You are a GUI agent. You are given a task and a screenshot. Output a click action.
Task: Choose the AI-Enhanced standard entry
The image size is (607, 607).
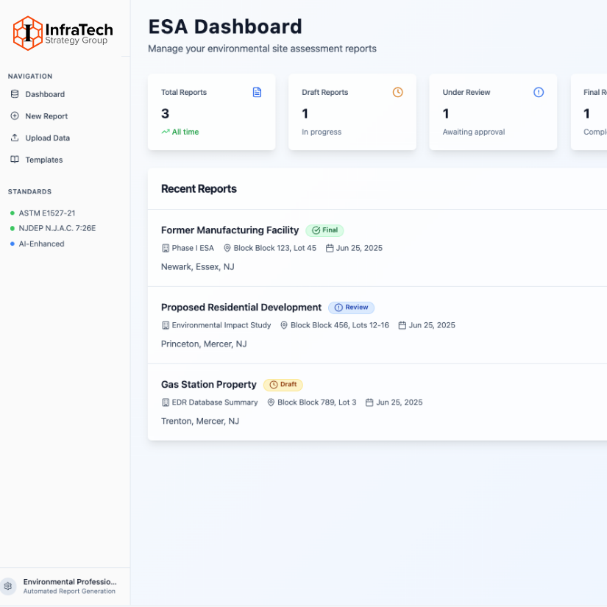(41, 244)
